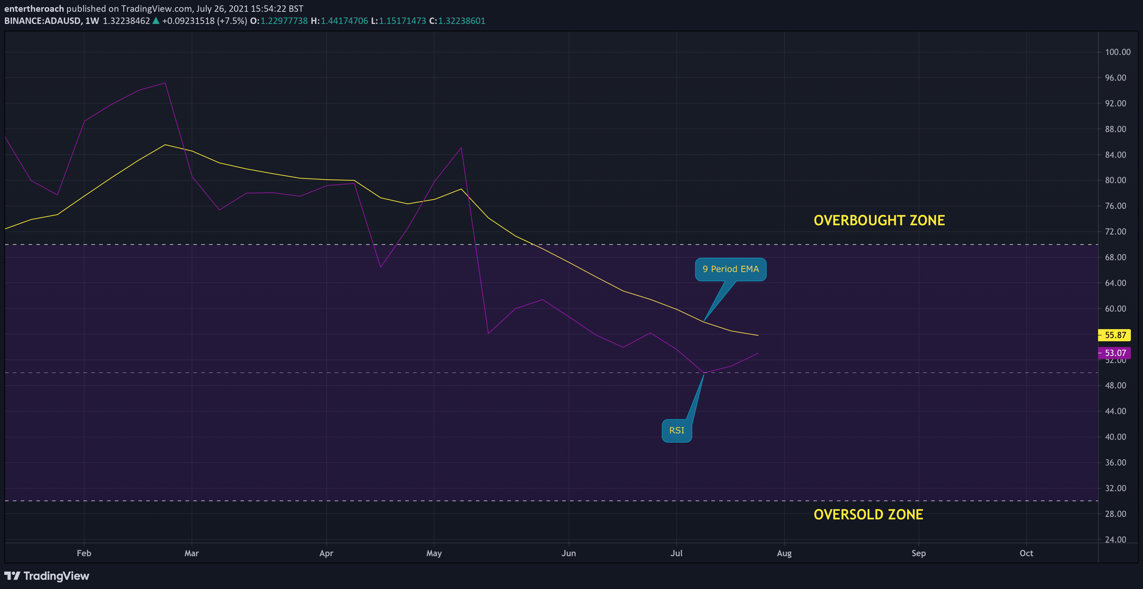The image size is (1143, 589).
Task: Click the 96.00 scale label
Action: click(1116, 78)
